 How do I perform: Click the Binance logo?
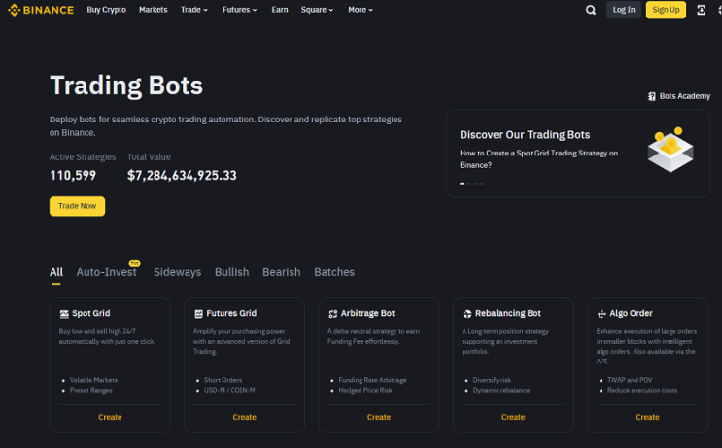click(41, 10)
